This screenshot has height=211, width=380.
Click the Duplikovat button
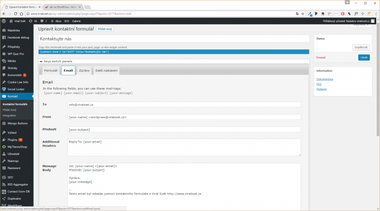click(x=361, y=47)
